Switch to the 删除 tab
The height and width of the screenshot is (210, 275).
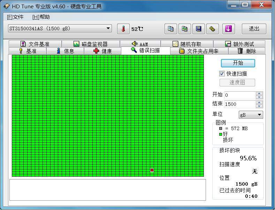pyautogui.click(x=247, y=51)
